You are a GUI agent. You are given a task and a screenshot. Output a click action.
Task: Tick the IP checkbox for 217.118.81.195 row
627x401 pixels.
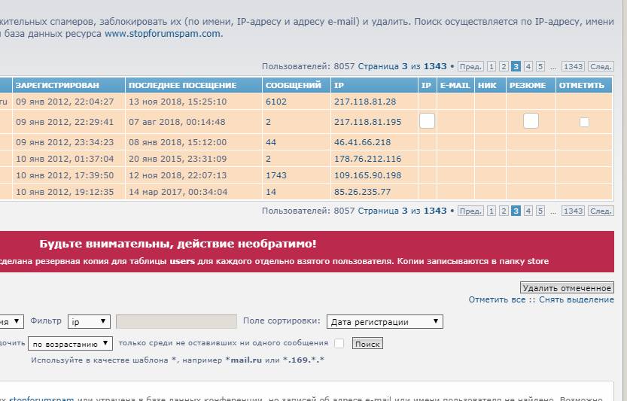[427, 120]
